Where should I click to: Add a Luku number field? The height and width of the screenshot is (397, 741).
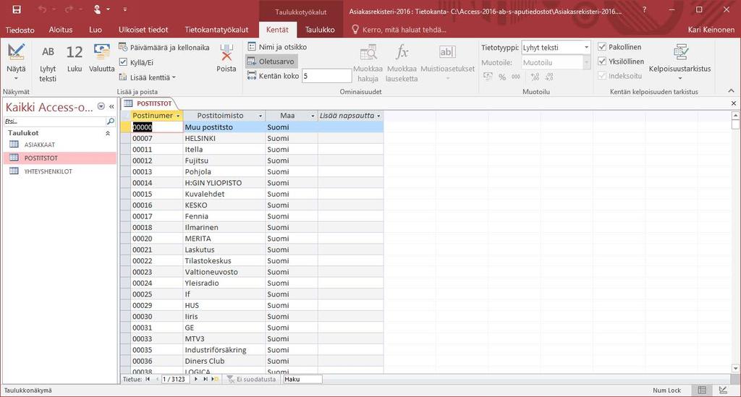75,59
